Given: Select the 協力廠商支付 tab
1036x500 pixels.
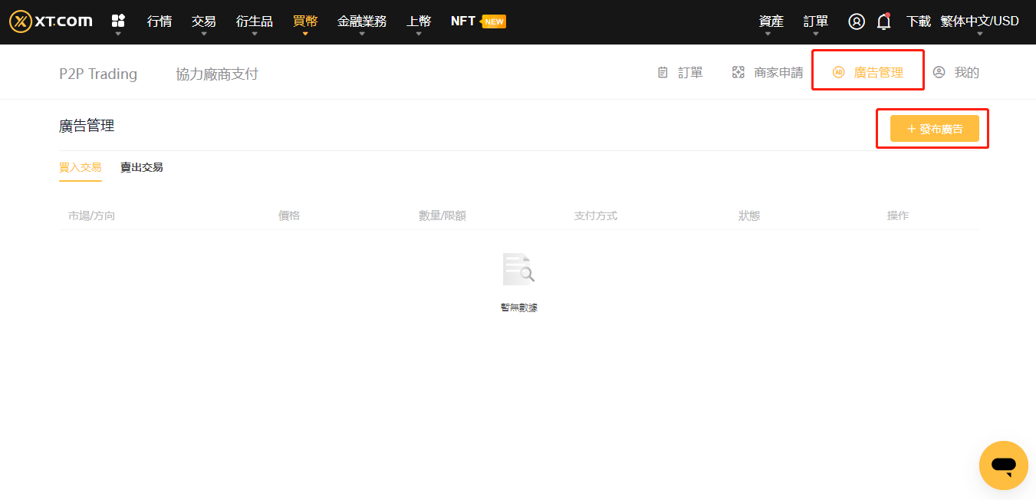Looking at the screenshot, I should pyautogui.click(x=217, y=74).
